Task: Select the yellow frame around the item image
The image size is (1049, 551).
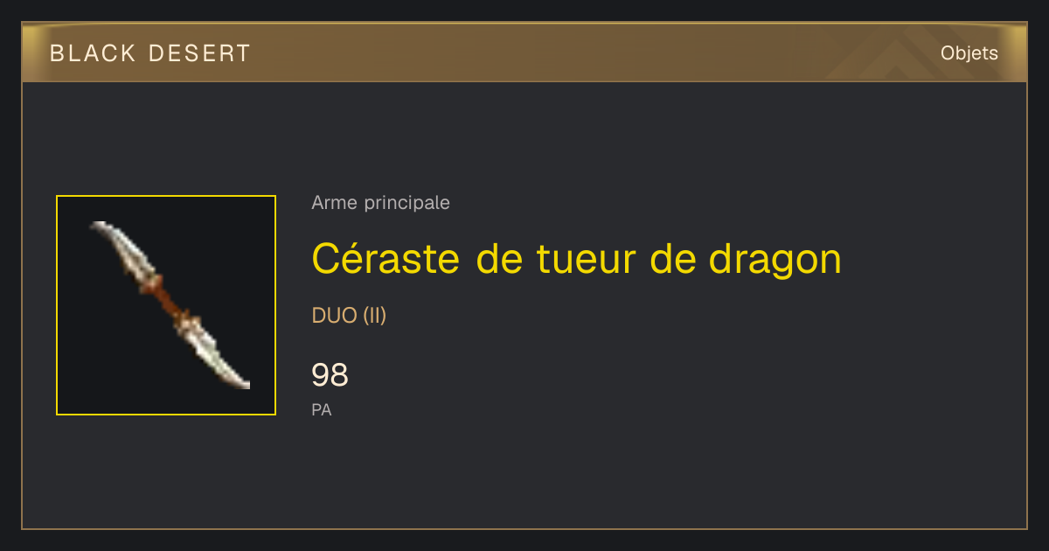Action: (x=166, y=305)
